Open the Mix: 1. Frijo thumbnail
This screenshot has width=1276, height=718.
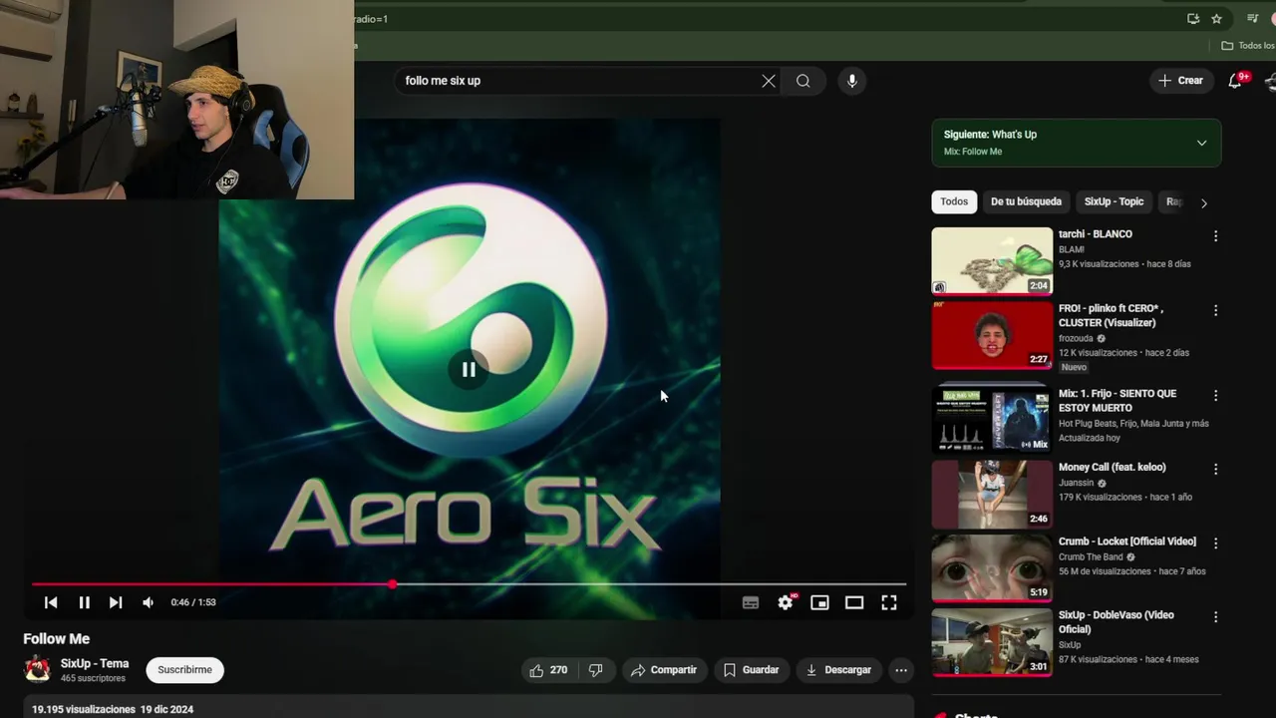(992, 420)
